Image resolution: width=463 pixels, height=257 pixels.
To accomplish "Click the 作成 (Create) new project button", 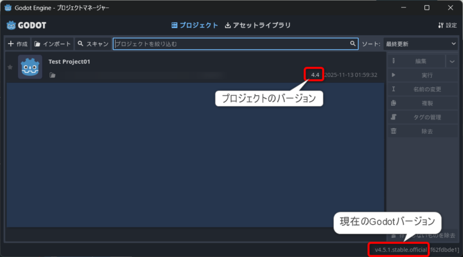I will (17, 44).
